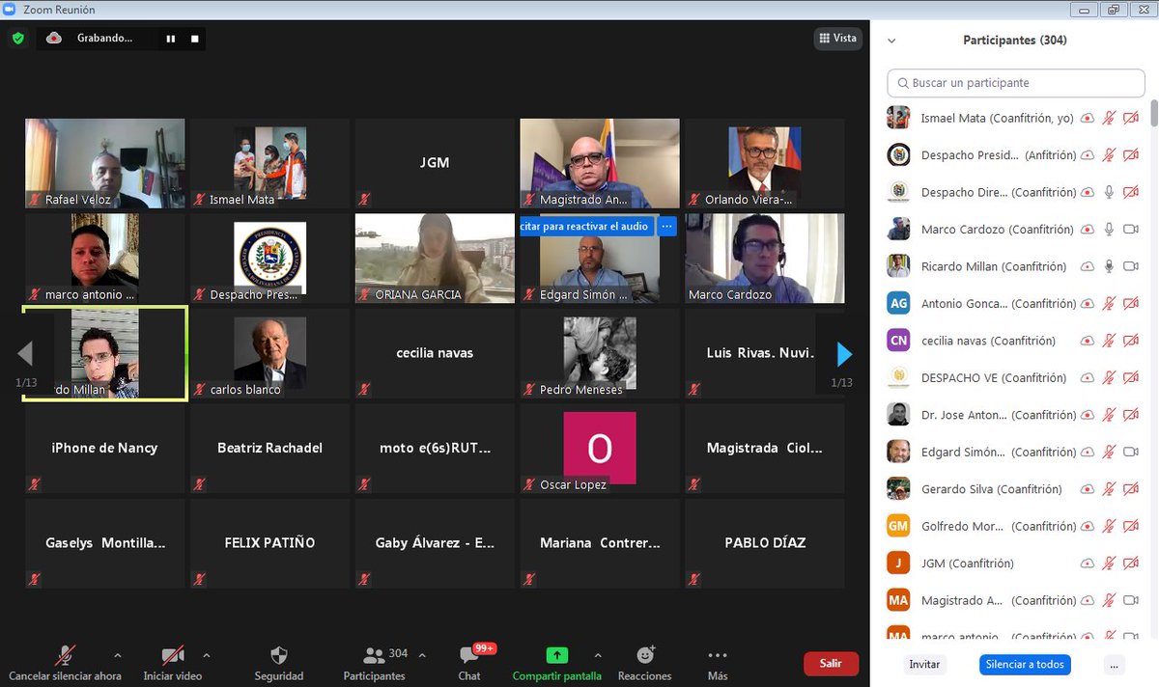Click Antonio Gonca… muted microphone icon
Image resolution: width=1159 pixels, height=687 pixels.
point(1109,304)
